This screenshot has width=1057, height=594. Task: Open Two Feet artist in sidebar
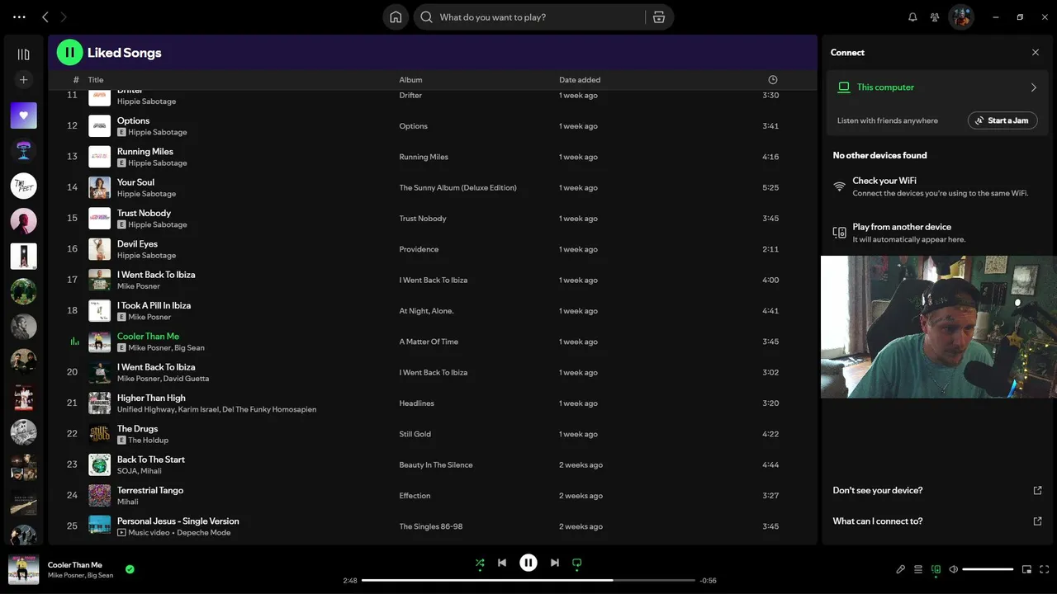pyautogui.click(x=23, y=186)
